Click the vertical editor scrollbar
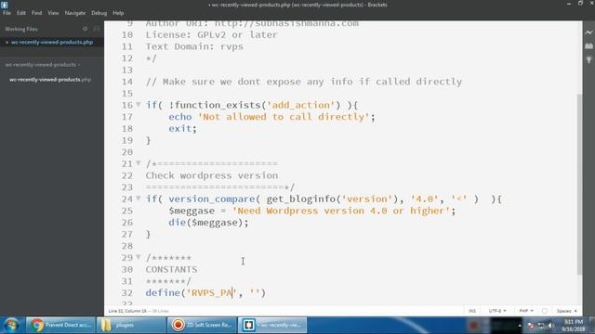Viewport: 595px width, 334px height. coord(579,185)
